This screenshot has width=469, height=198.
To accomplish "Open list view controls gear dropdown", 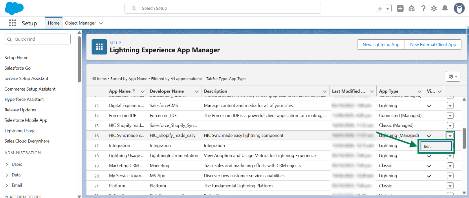I will [x=453, y=76].
